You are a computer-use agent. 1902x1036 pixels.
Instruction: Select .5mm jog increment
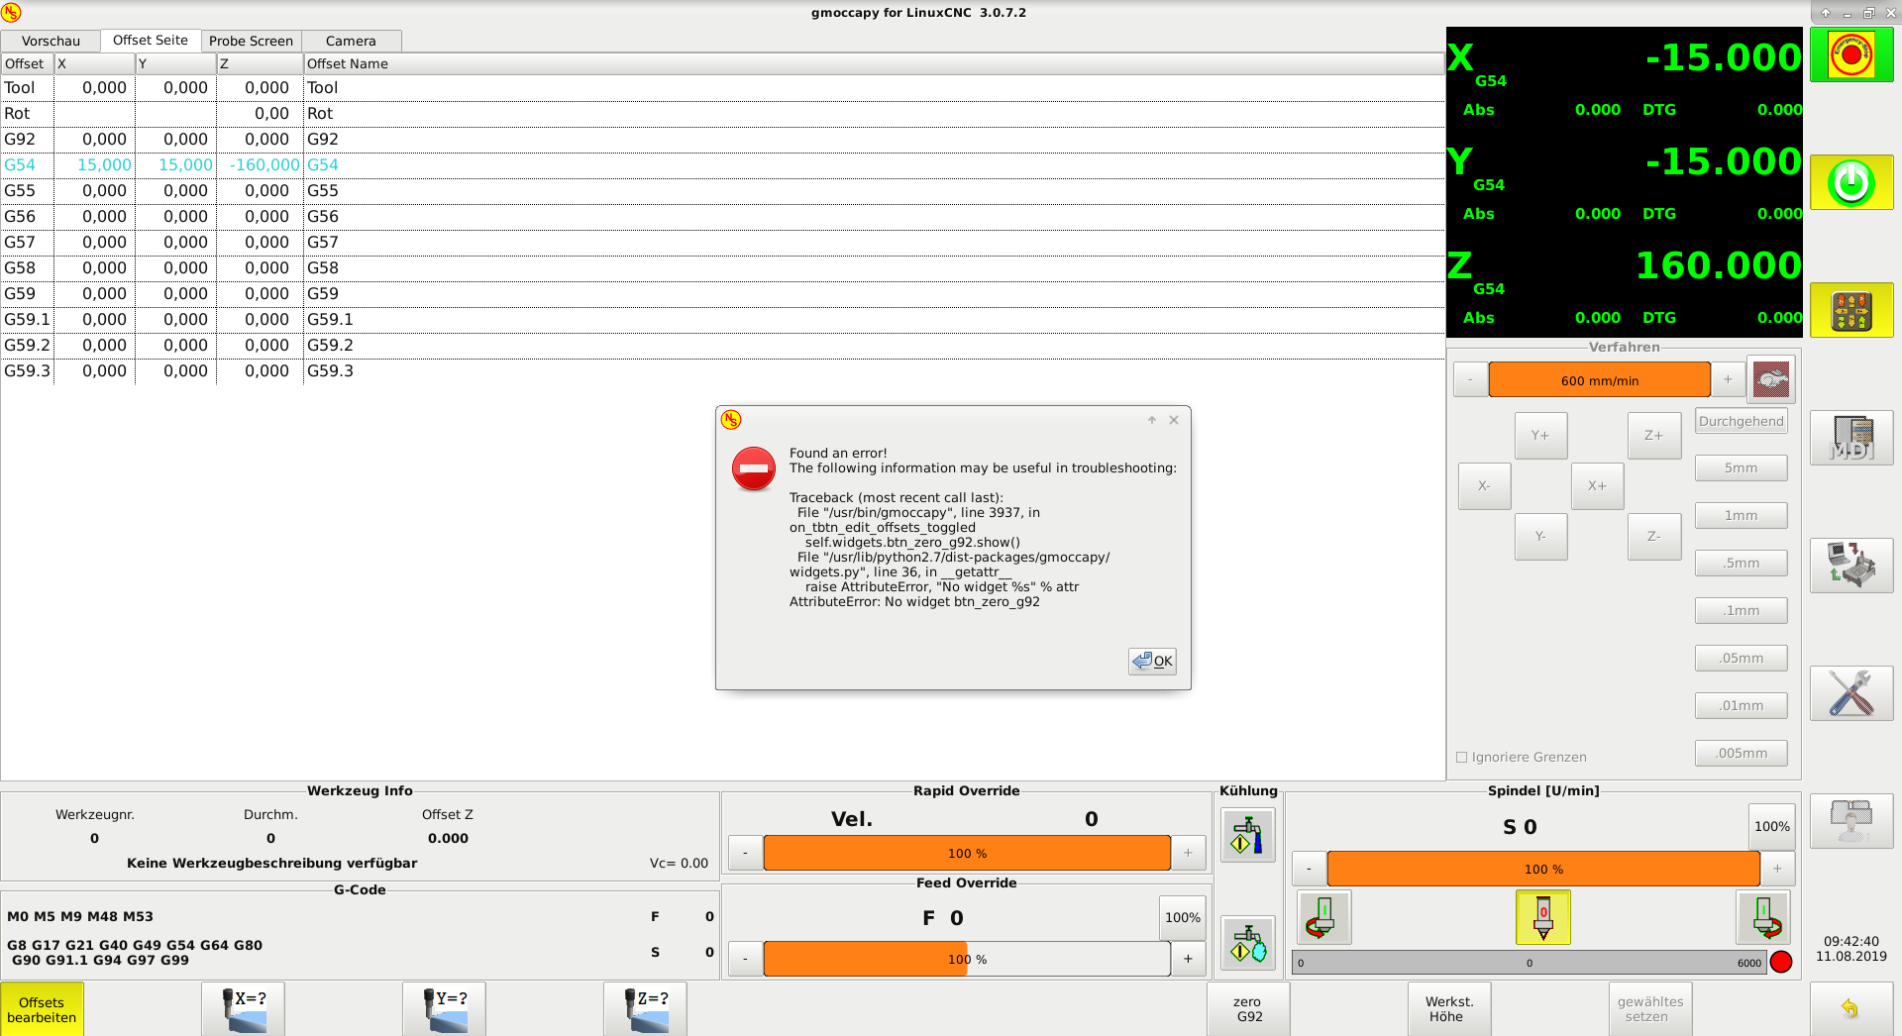pos(1742,564)
